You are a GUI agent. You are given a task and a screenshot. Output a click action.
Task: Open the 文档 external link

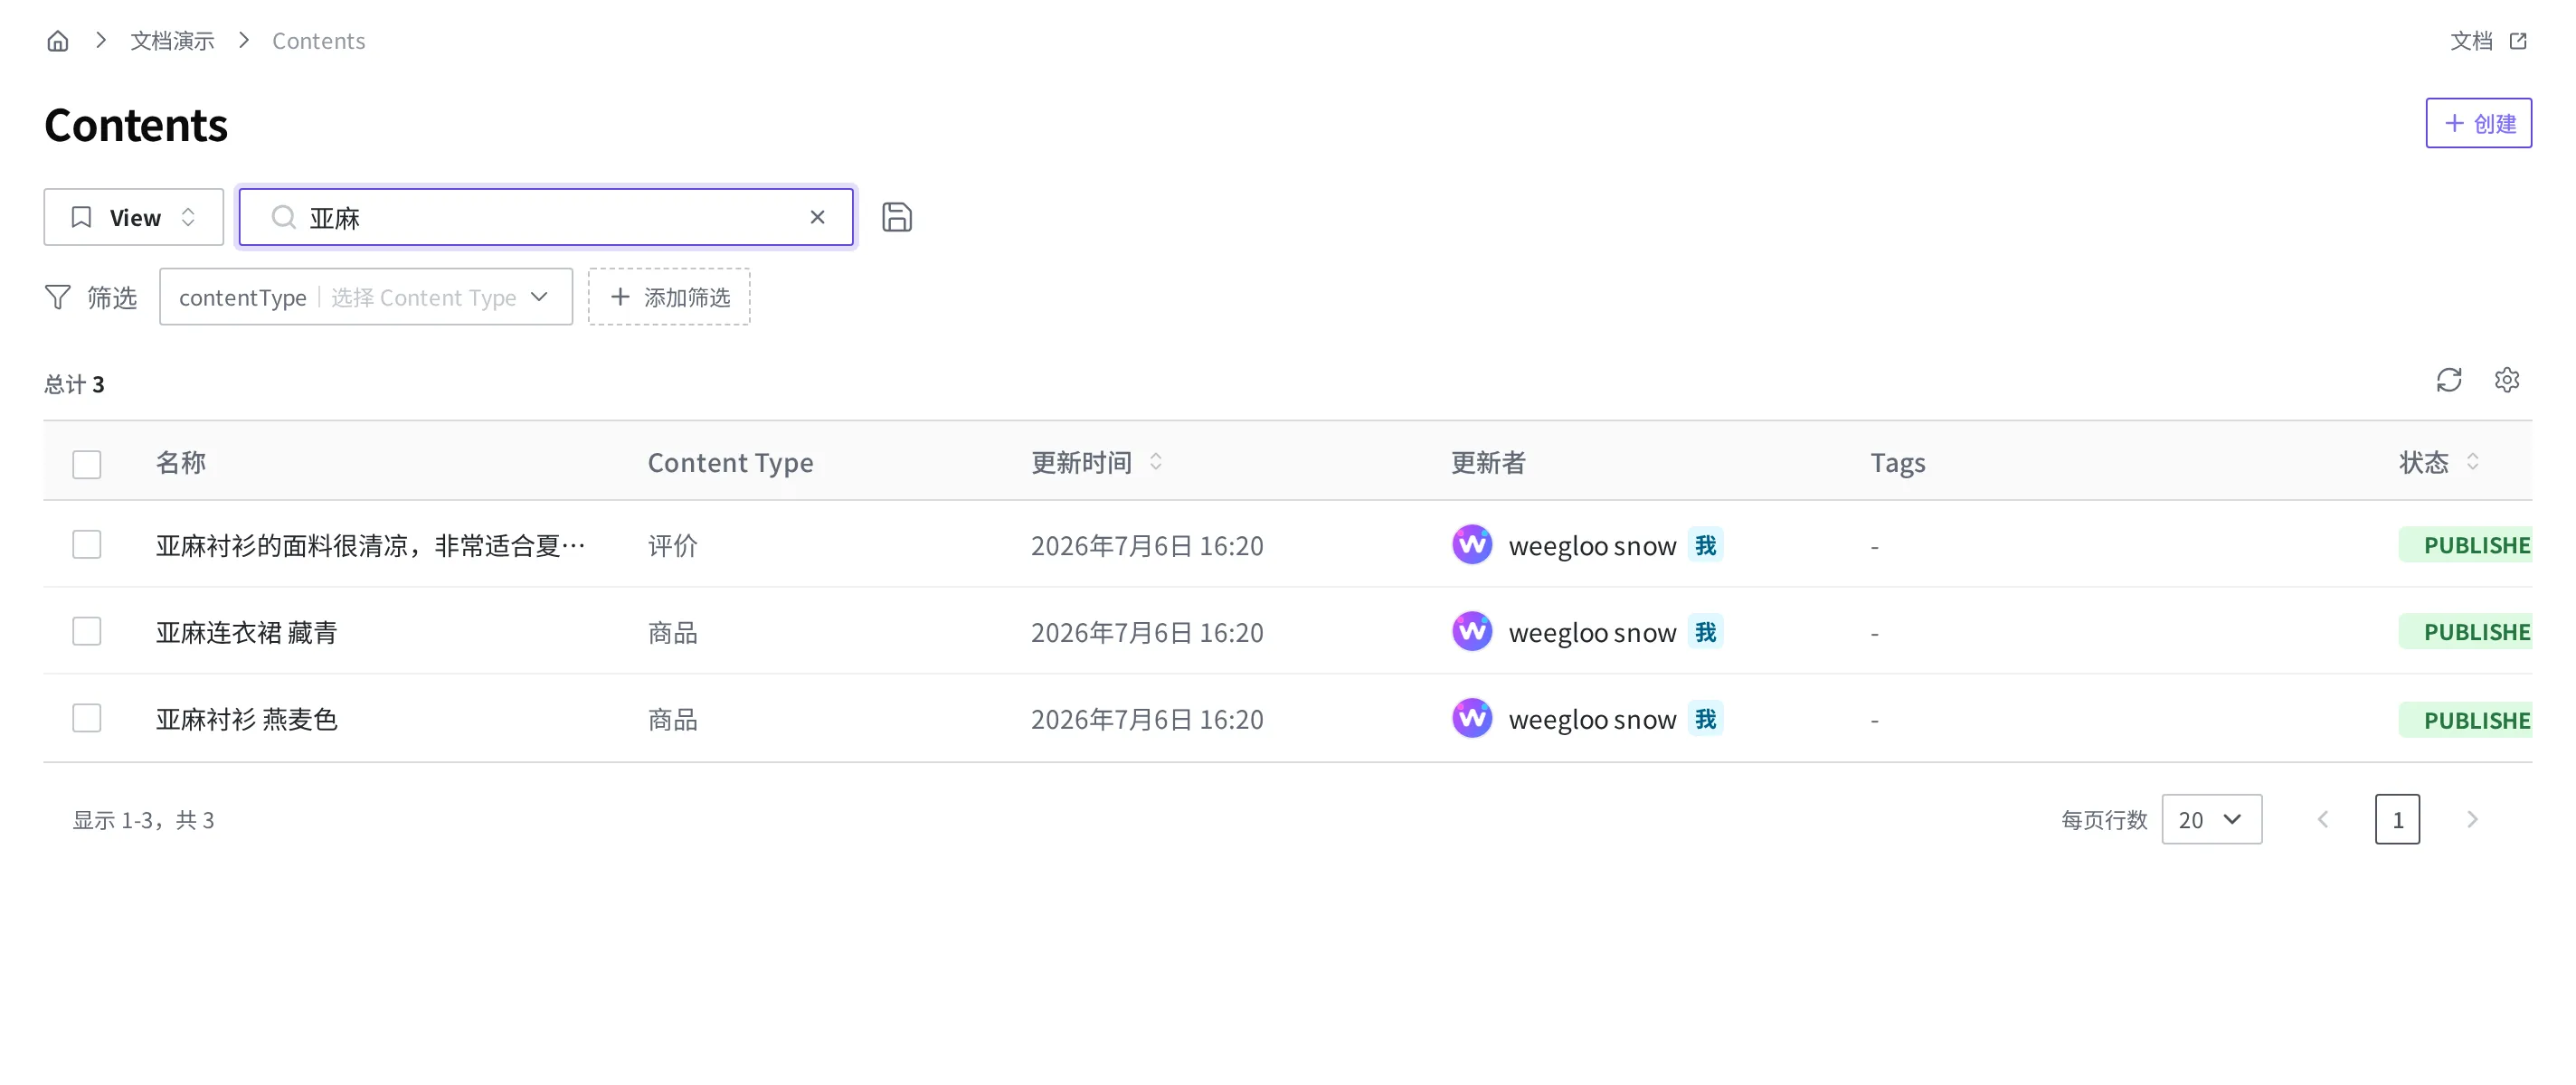(x=2488, y=41)
